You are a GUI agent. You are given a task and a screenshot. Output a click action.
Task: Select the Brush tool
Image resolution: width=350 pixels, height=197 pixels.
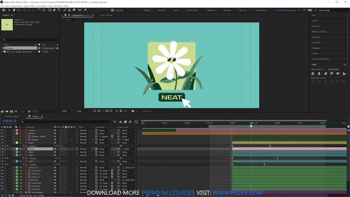(65, 10)
